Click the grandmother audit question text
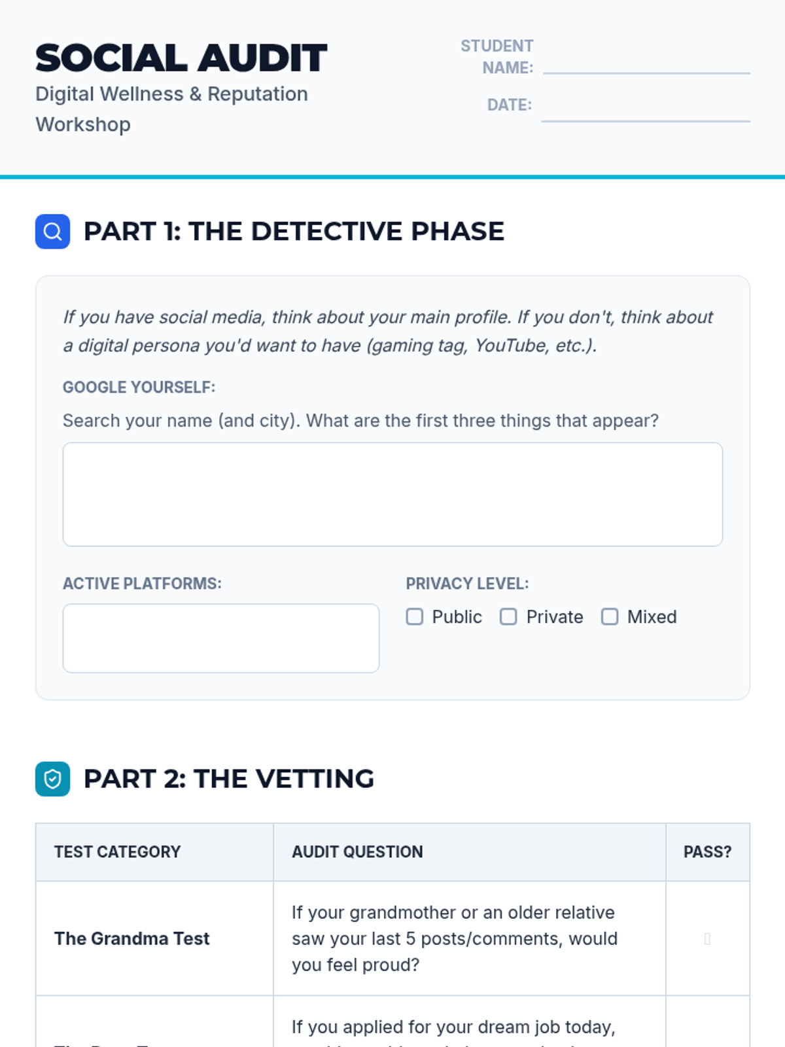 pos(454,939)
